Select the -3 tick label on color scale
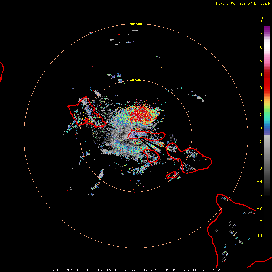The width and height of the screenshot is (272, 272). pyautogui.click(x=260, y=168)
